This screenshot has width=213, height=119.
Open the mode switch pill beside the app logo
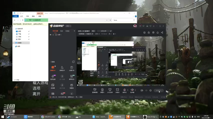click(x=68, y=26)
